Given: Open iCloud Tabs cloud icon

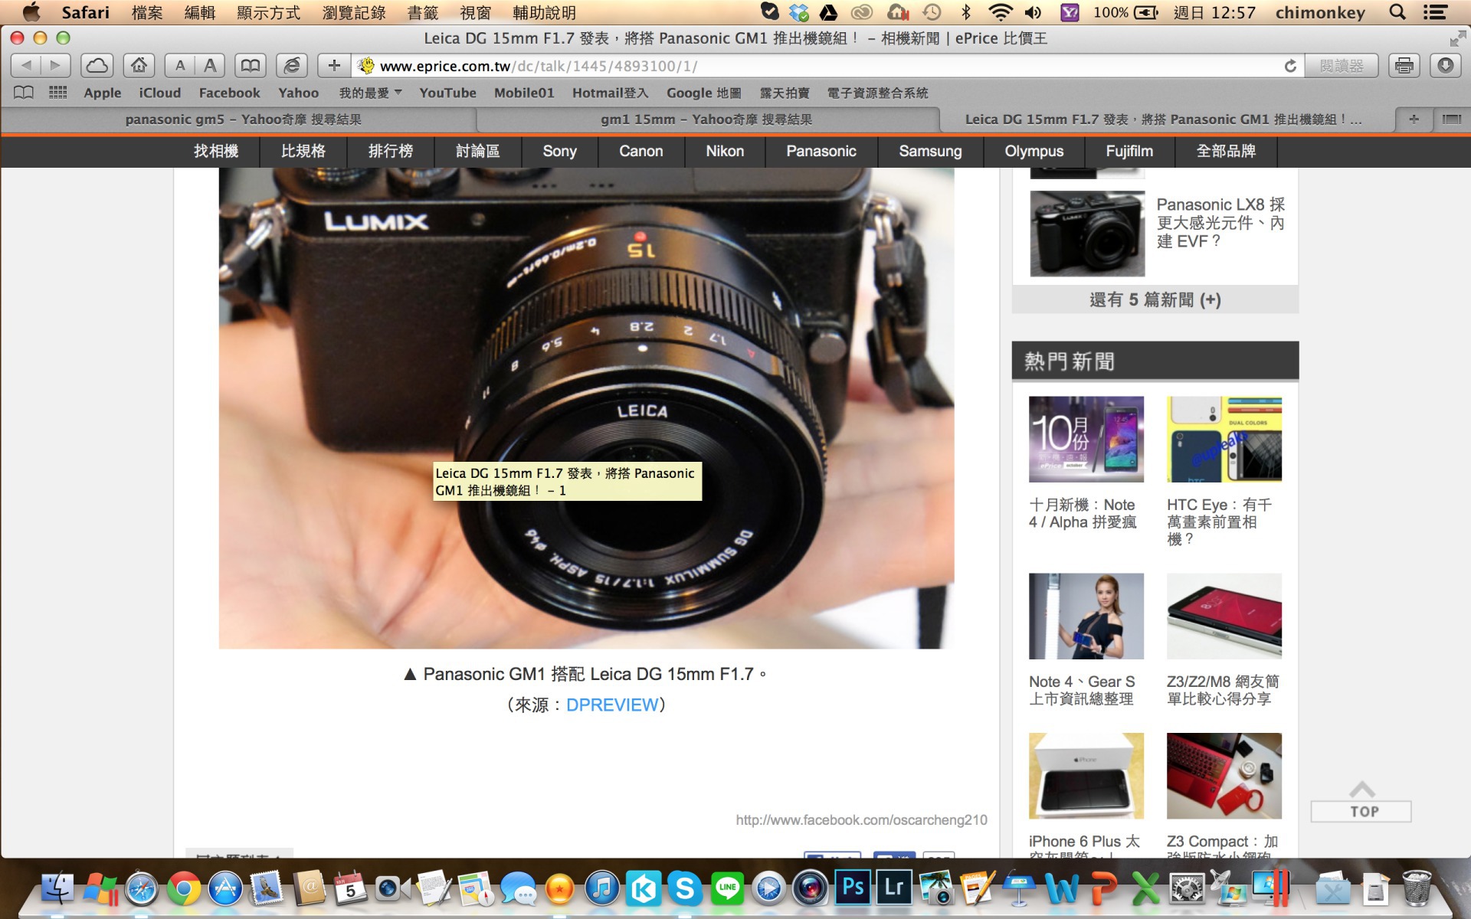Looking at the screenshot, I should [x=97, y=66].
